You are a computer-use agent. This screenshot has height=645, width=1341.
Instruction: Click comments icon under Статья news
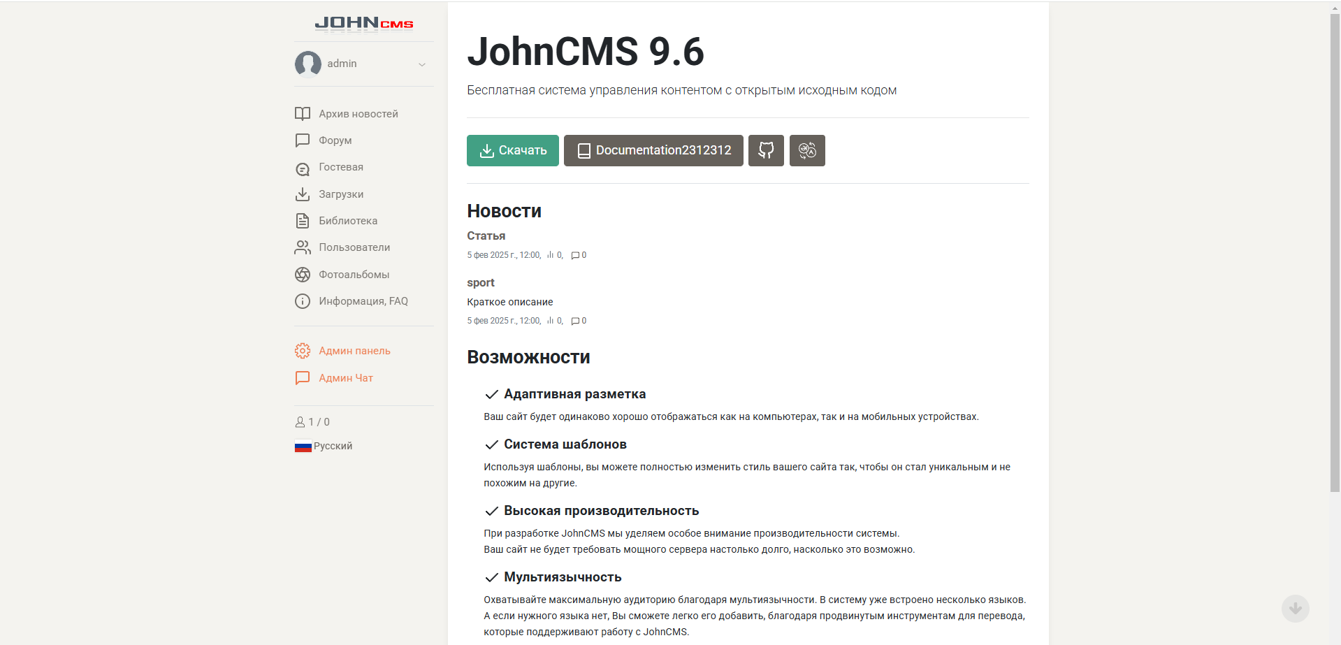coord(575,256)
